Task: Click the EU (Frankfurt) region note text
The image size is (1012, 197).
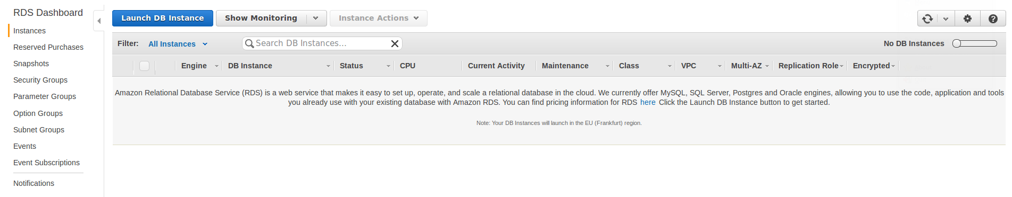Action: click(x=559, y=123)
